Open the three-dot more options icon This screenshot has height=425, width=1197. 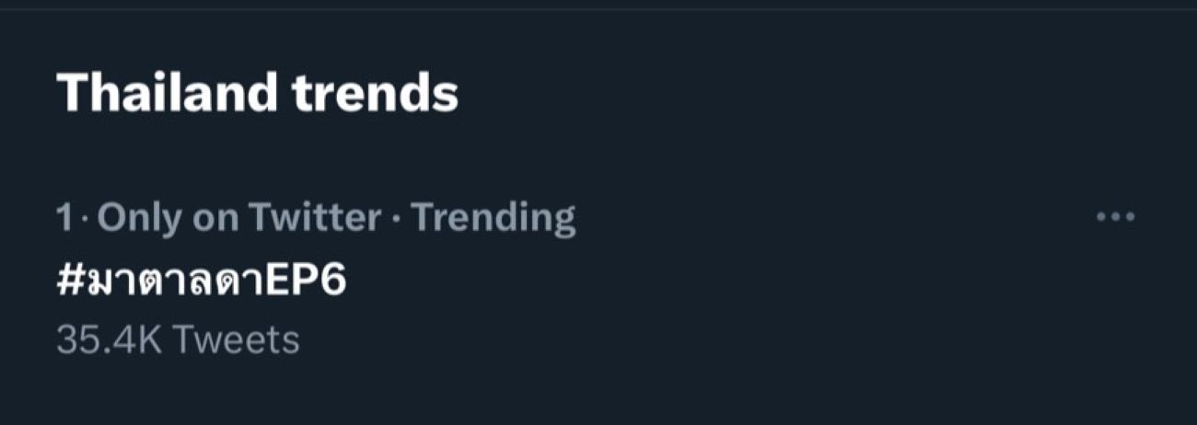coord(1116,218)
